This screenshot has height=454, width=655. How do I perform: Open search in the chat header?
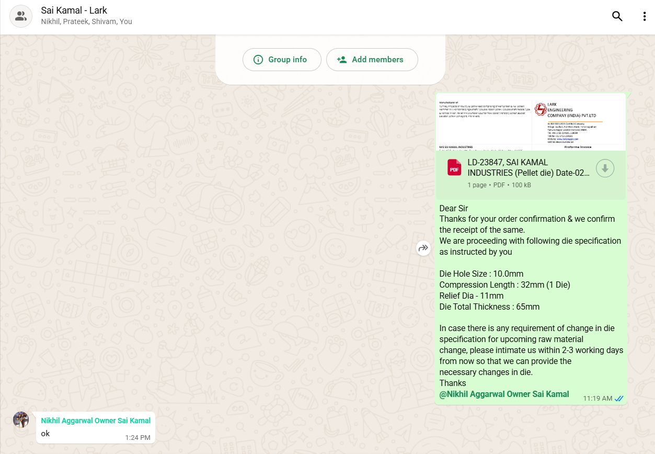[617, 16]
